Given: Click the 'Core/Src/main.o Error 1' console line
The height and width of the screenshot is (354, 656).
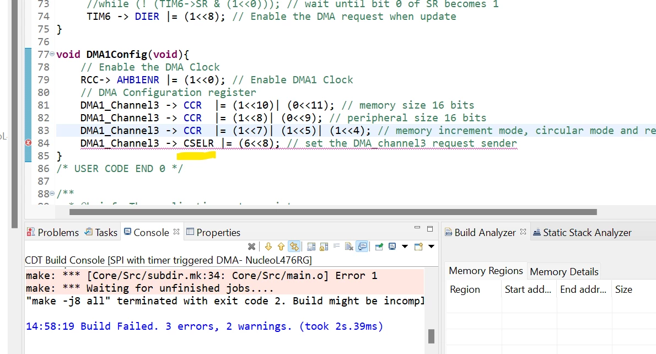Looking at the screenshot, I should pyautogui.click(x=201, y=275).
